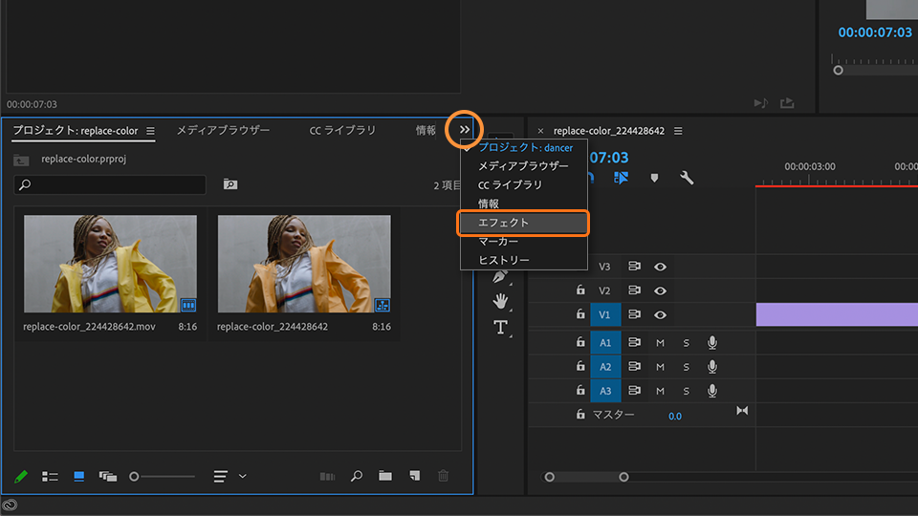Select the Type tool
918x516 pixels.
point(500,328)
